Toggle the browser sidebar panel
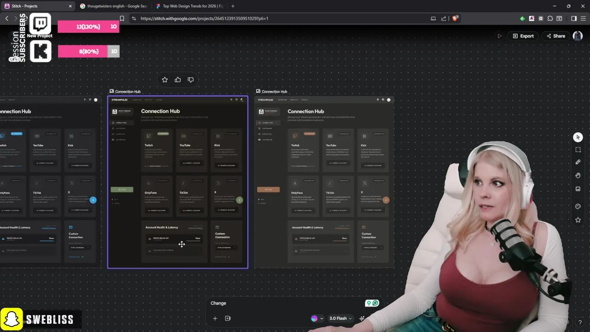The height and width of the screenshot is (332, 590). point(574,18)
